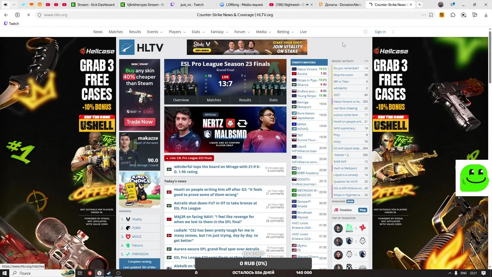Open Vitality in the ranking list
This screenshot has width=492, height=277.
[137, 219]
